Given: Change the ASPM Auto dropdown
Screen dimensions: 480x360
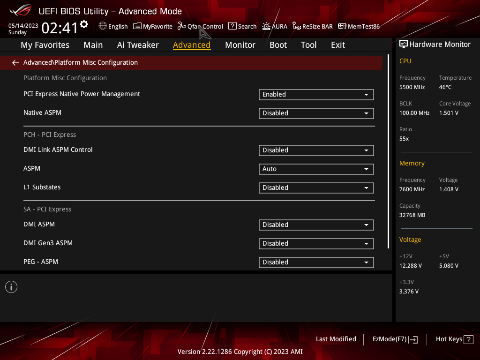Looking at the screenshot, I should click(x=316, y=169).
